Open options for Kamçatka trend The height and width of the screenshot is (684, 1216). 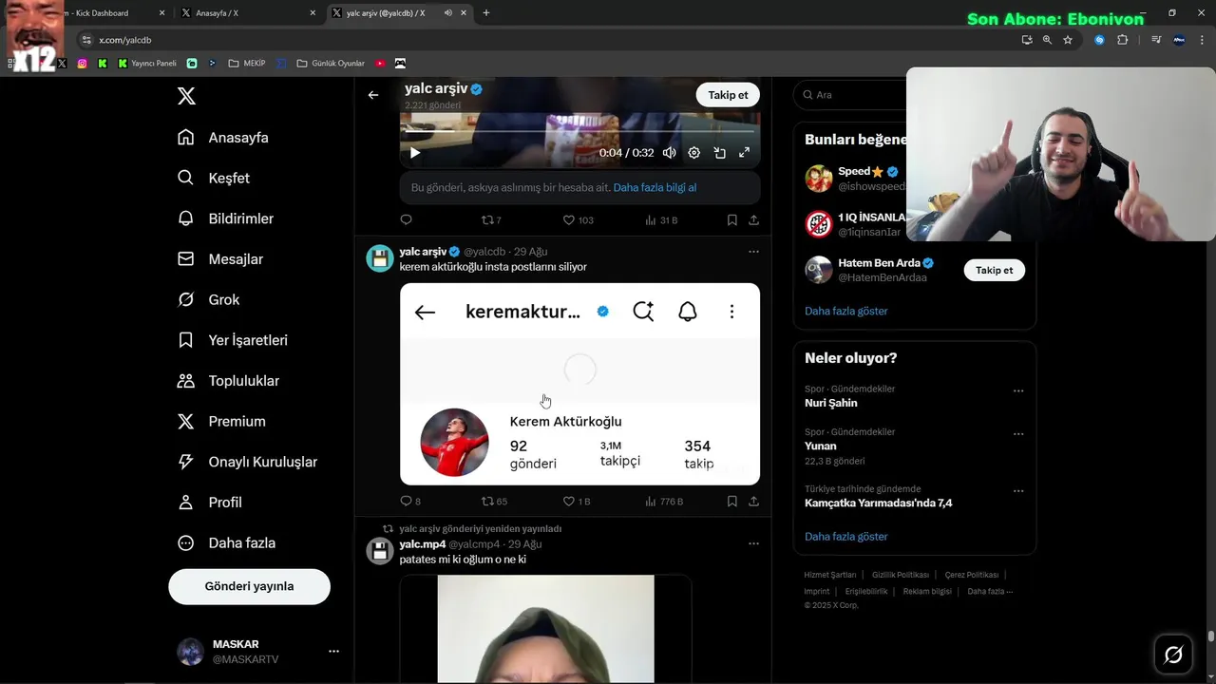(1018, 491)
